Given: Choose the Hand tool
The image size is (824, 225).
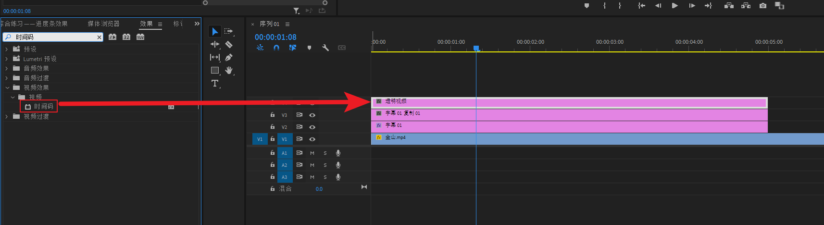Looking at the screenshot, I should pyautogui.click(x=229, y=70).
